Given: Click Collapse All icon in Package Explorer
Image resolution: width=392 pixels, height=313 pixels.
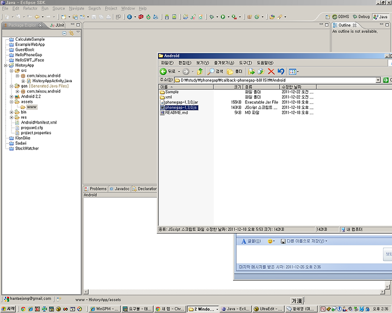Looking at the screenshot, I should coord(64,33).
